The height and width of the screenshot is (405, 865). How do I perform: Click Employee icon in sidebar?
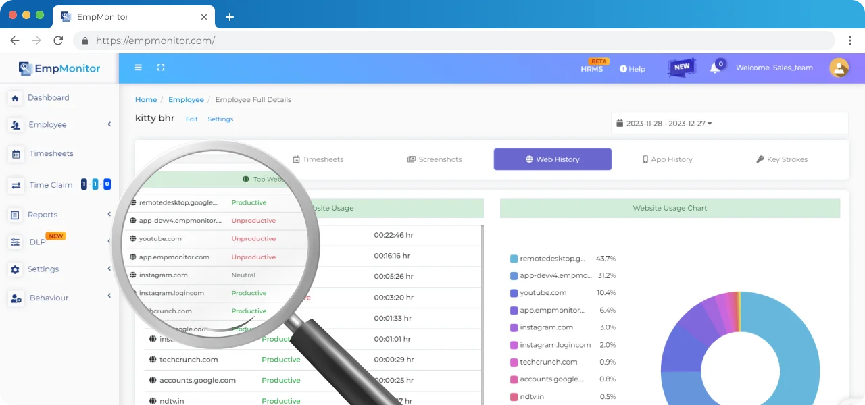(x=16, y=125)
